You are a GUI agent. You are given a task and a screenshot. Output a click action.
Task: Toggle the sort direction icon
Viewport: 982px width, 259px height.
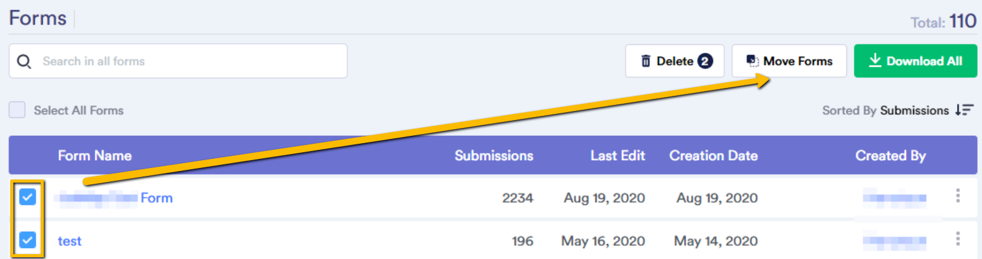point(964,110)
